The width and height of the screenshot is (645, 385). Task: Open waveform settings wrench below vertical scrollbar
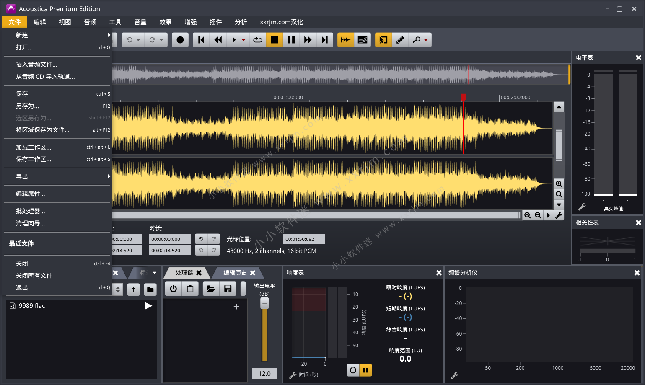559,215
